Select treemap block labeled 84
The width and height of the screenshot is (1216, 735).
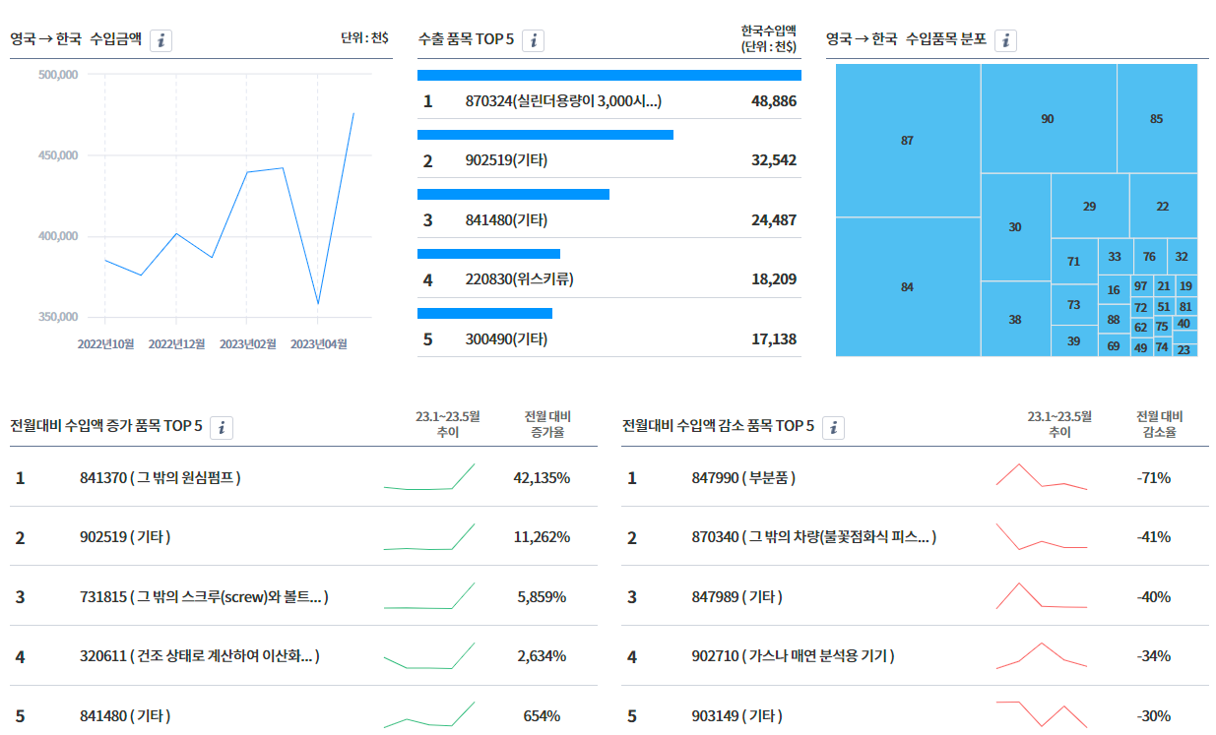tap(908, 287)
